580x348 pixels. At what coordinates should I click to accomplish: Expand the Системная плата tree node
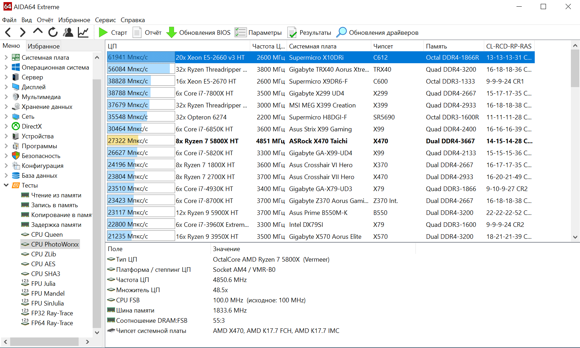point(6,57)
